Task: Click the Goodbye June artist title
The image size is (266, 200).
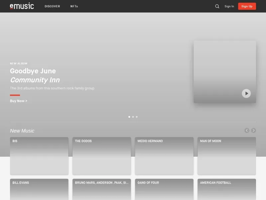Action: [x=33, y=71]
